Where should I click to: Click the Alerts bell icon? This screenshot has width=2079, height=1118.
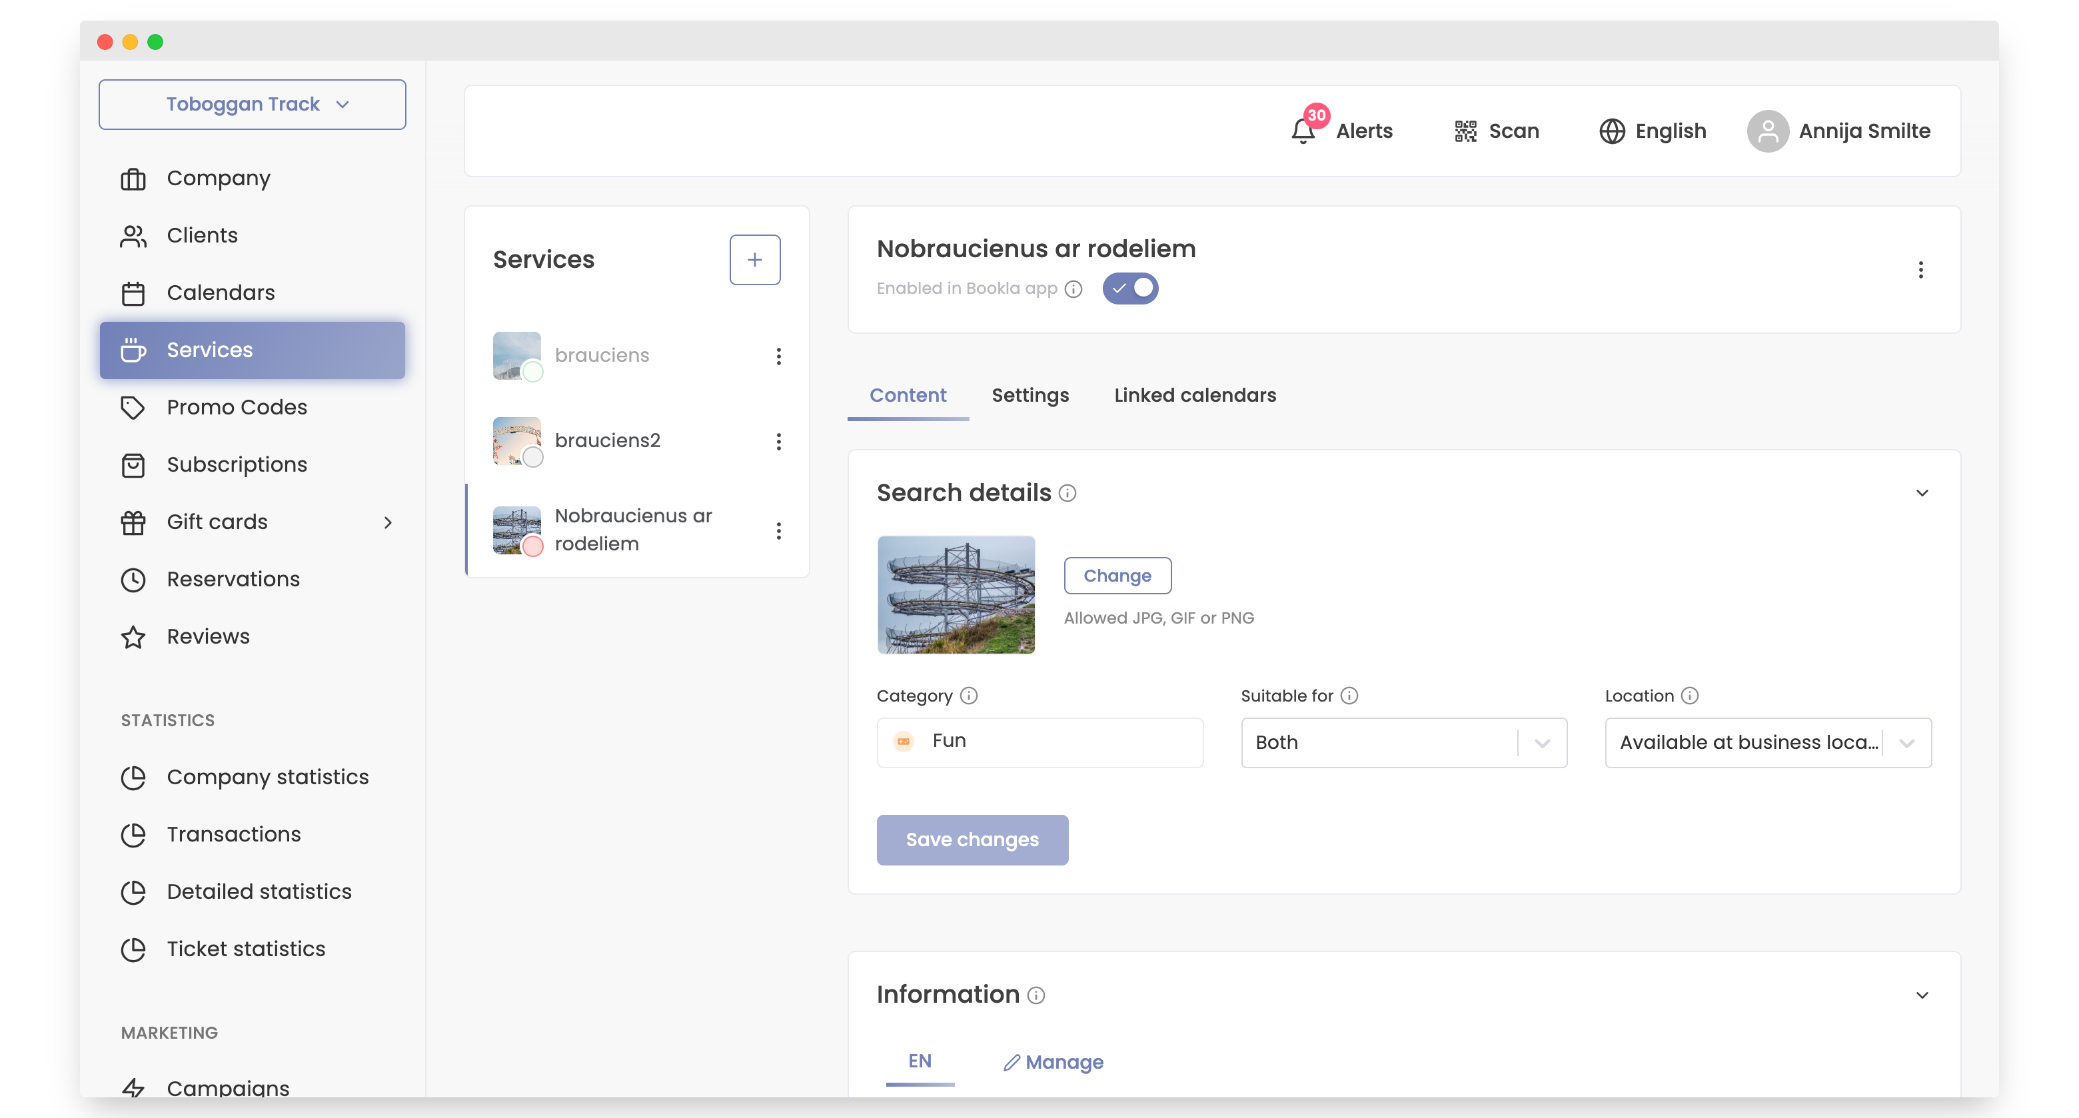pos(1302,131)
